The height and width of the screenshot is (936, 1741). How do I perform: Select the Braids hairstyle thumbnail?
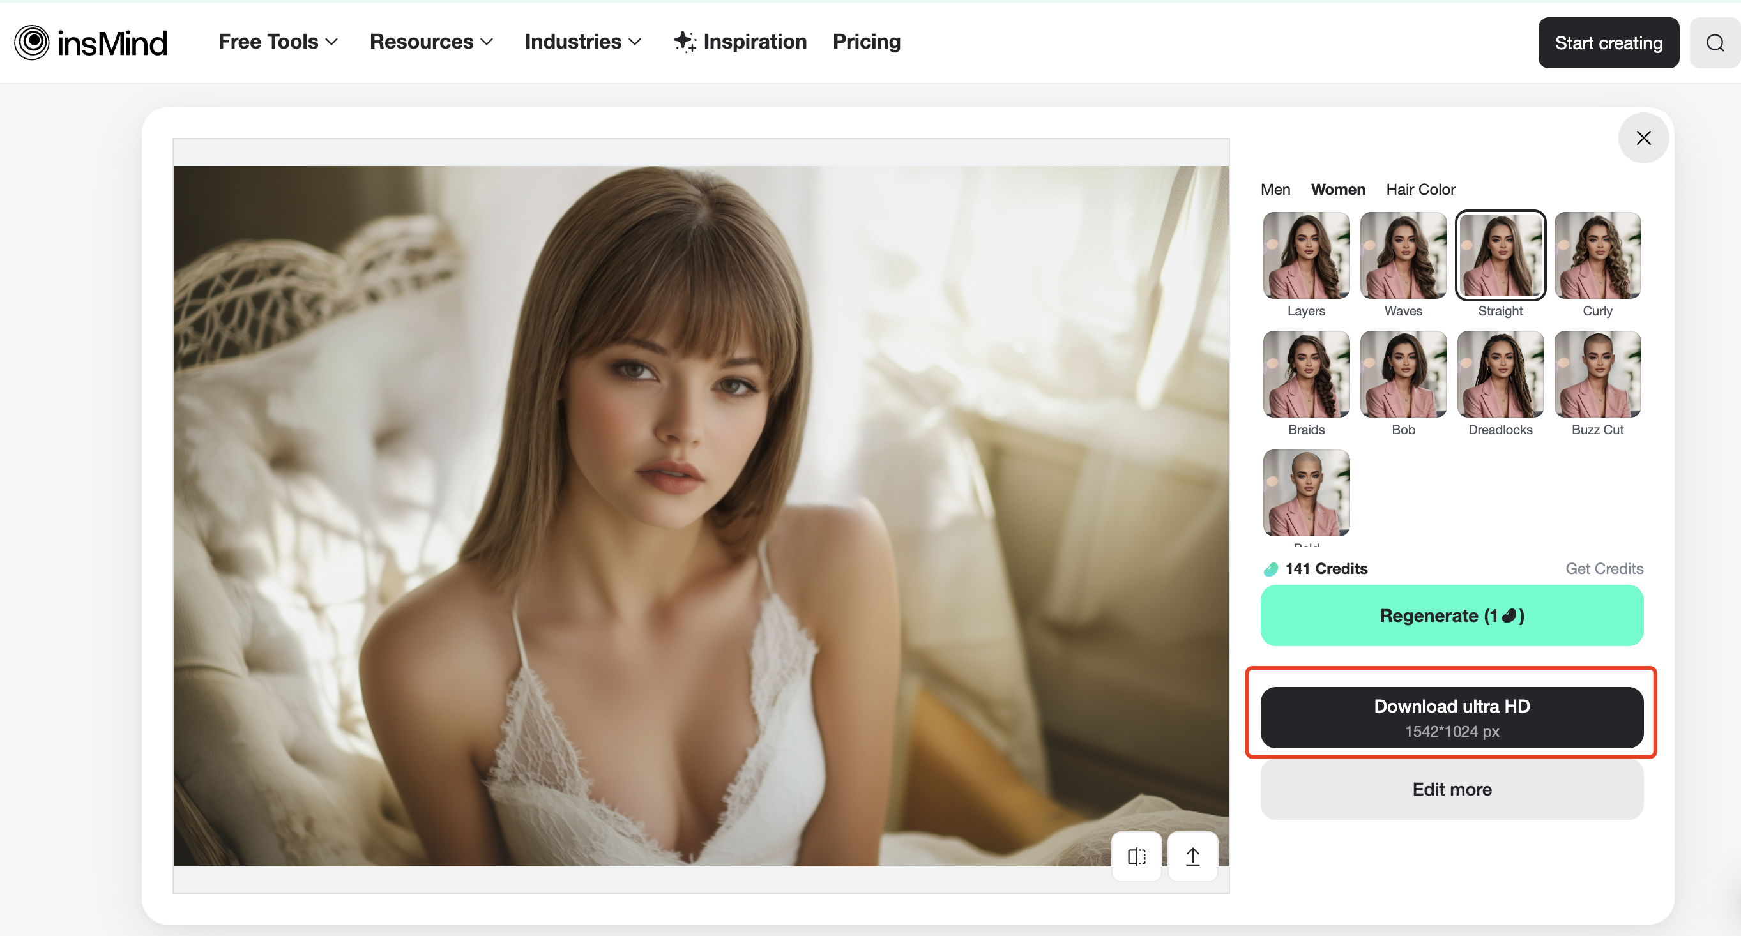[x=1305, y=374]
